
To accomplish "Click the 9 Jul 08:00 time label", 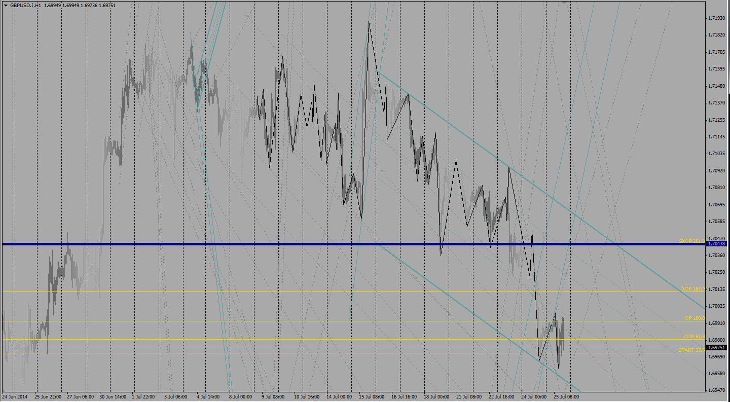I will 273,396.
